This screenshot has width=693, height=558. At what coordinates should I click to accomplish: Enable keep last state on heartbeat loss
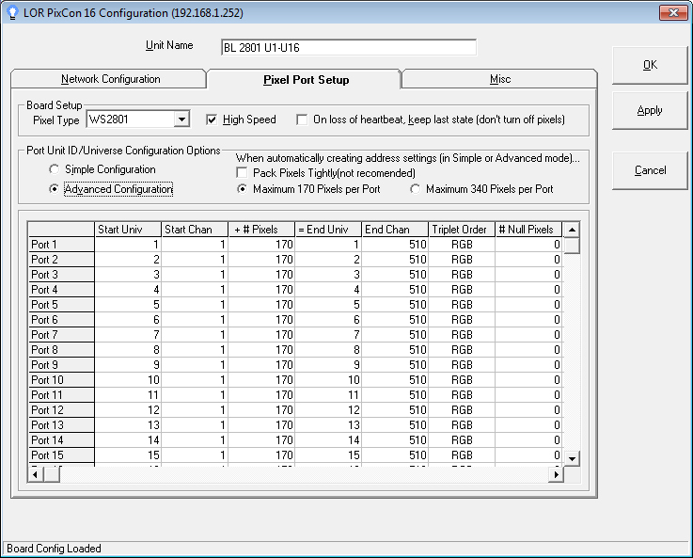click(x=302, y=120)
